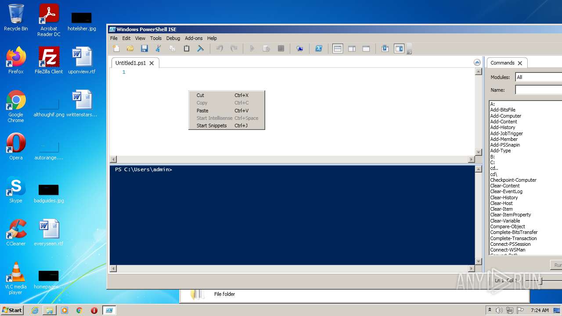Open the toolbar options overflow arrow
Screen dimensions: 562x316
point(409,49)
